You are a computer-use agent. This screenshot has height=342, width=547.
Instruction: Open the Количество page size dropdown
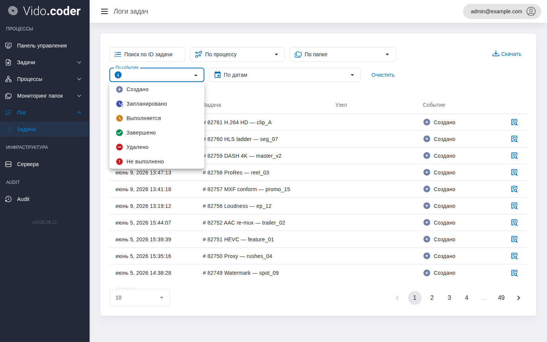click(140, 298)
